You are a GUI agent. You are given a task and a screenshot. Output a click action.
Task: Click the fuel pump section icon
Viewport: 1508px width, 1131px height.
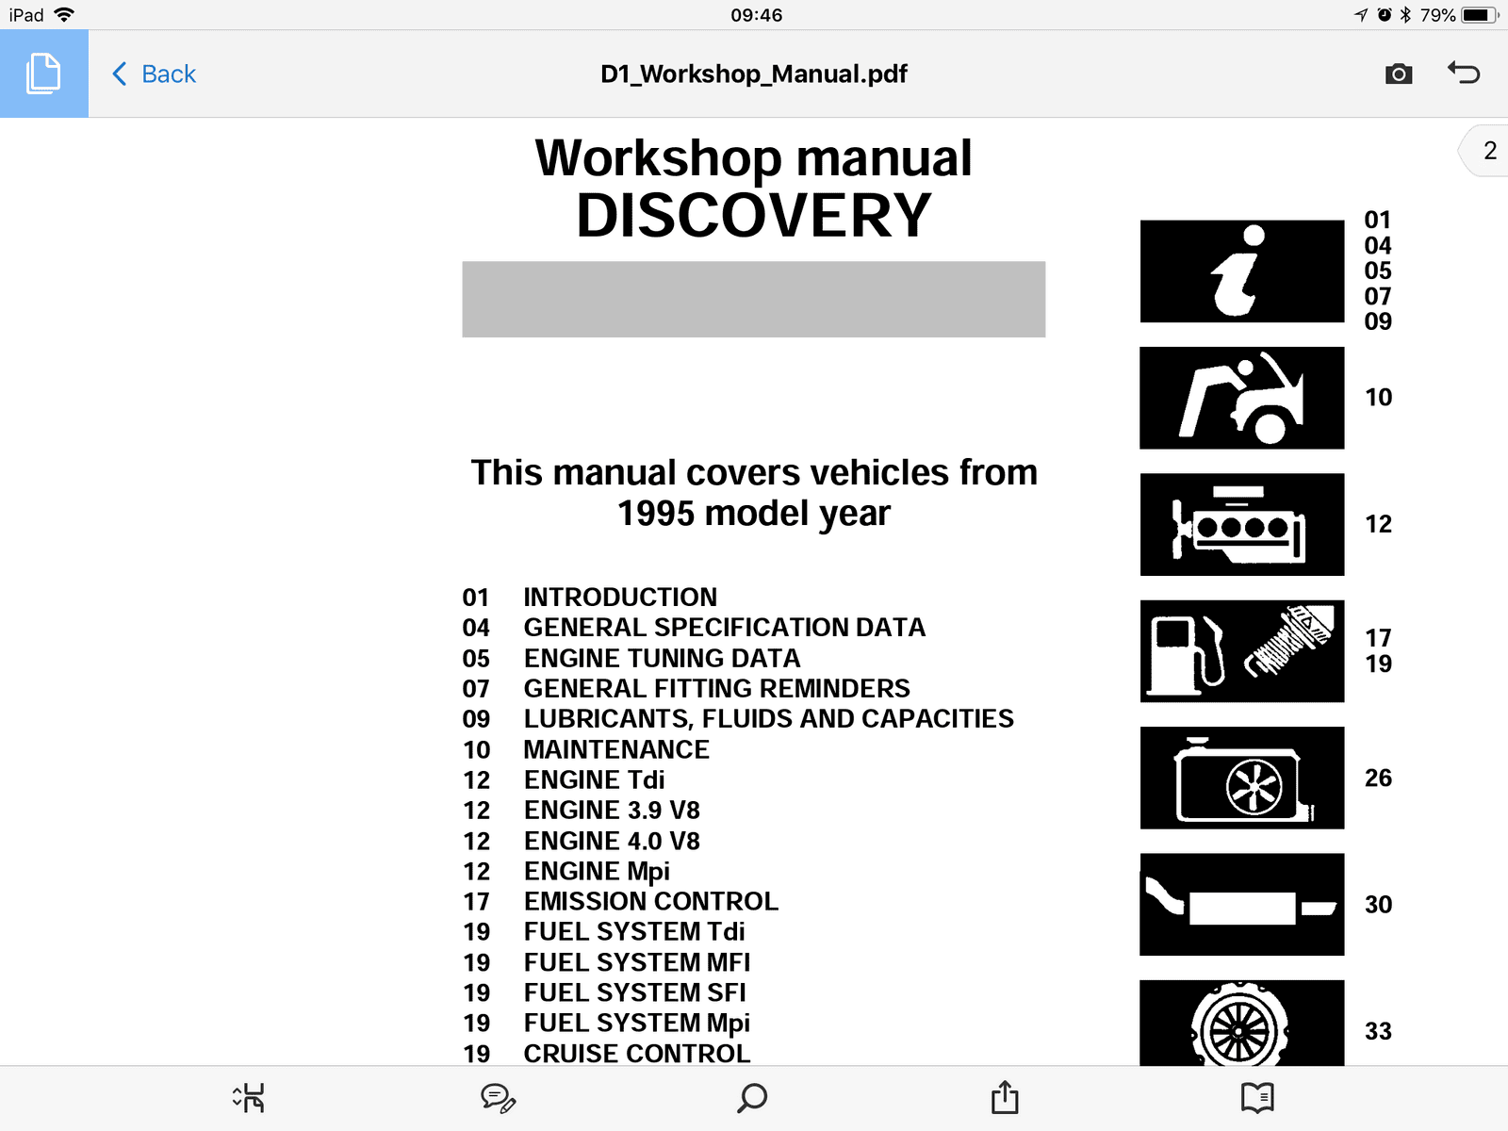1242,651
